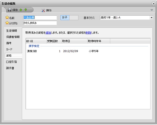Click the 追加 link to add qualification
The image size is (157, 125).
(48, 33)
